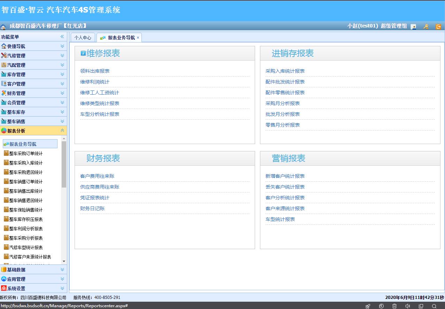Screen dimensions: 445x309
Task: Open the 采购入库统计报表 link
Action: coord(285,71)
